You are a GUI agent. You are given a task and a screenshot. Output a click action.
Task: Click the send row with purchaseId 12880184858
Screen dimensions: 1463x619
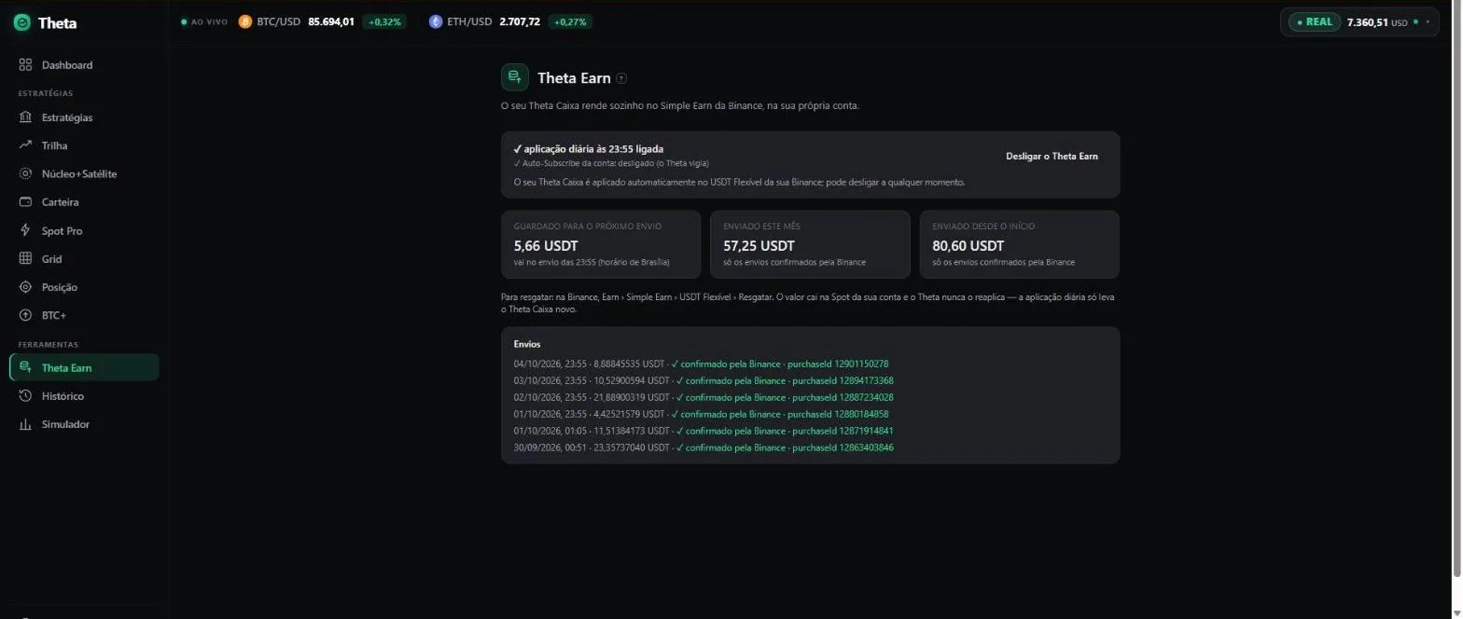click(701, 414)
